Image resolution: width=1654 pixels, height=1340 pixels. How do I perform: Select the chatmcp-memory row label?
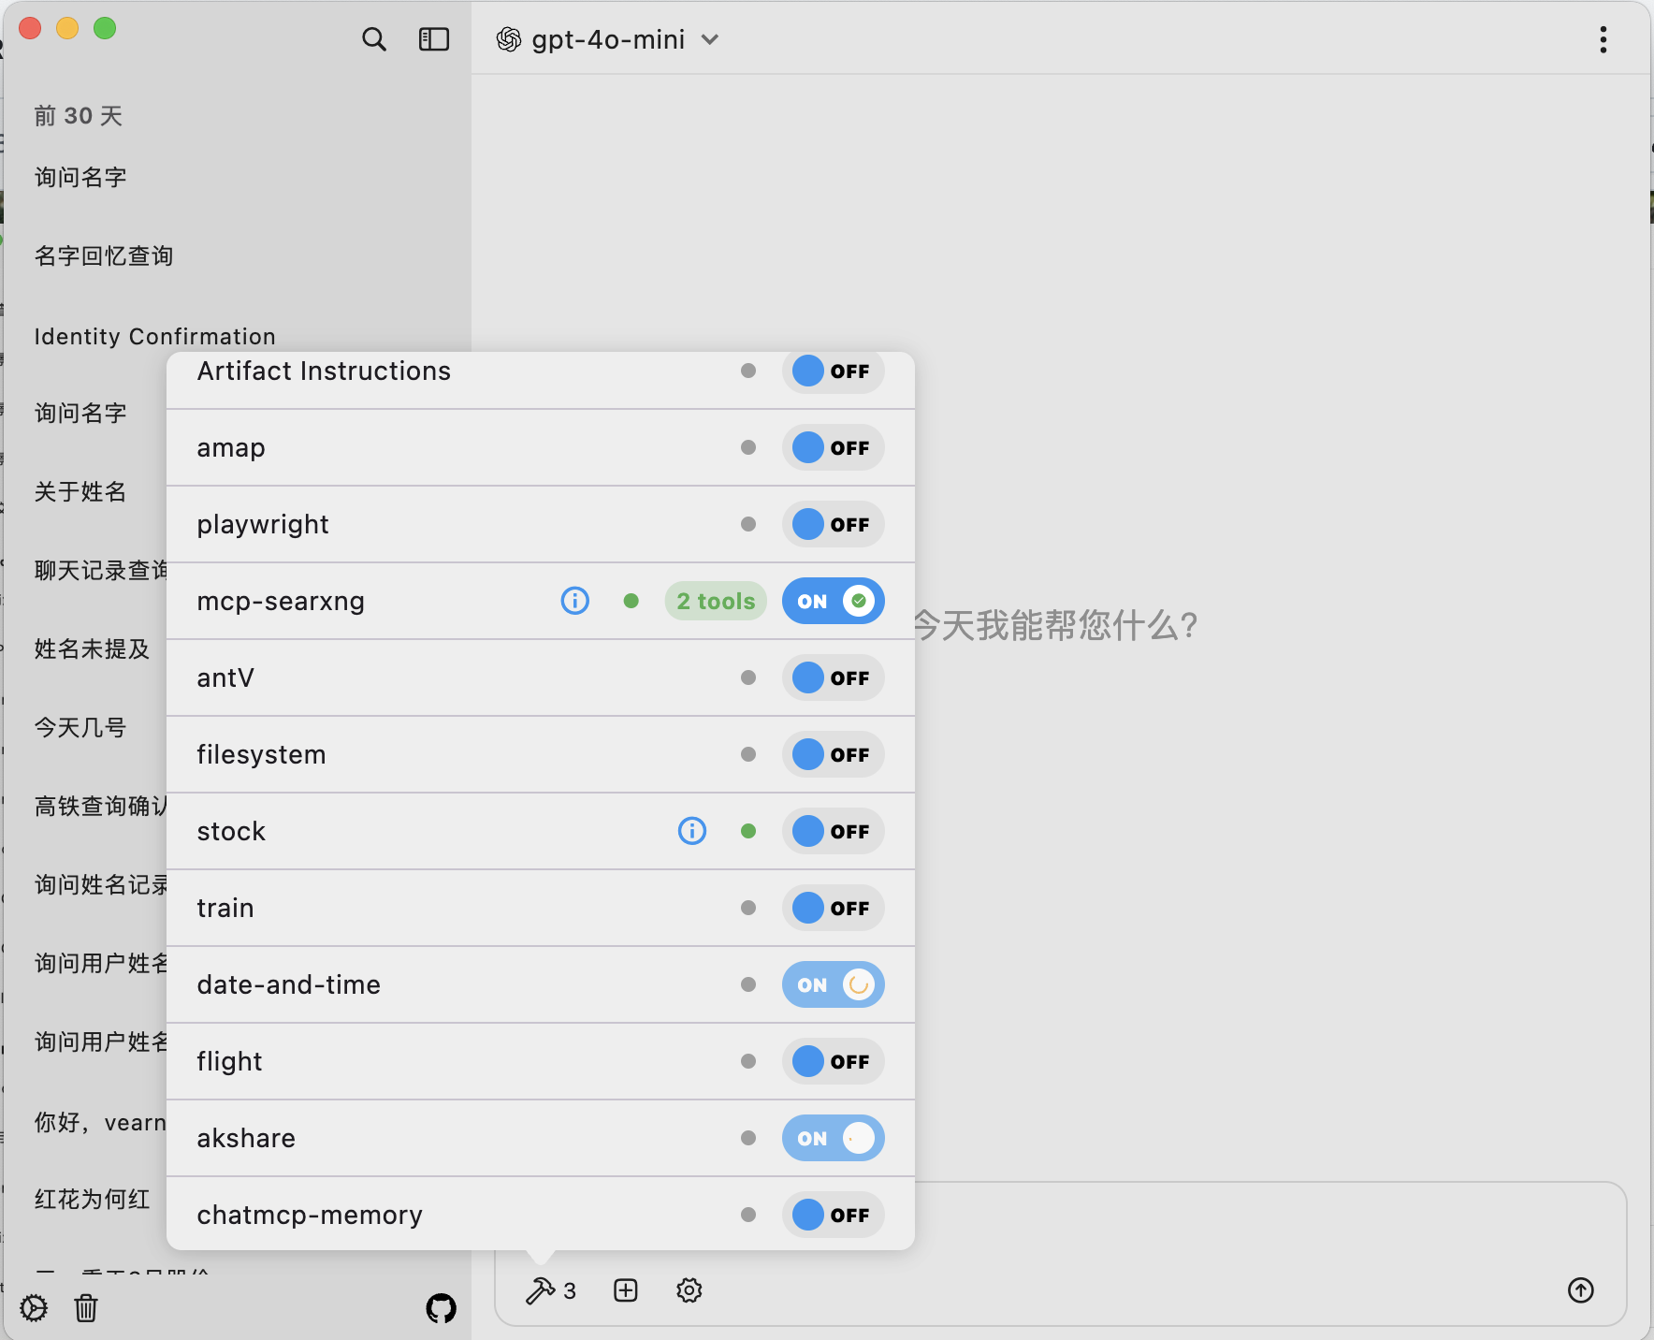coord(310,1216)
